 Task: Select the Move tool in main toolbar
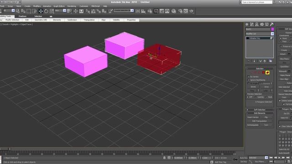[41, 11]
